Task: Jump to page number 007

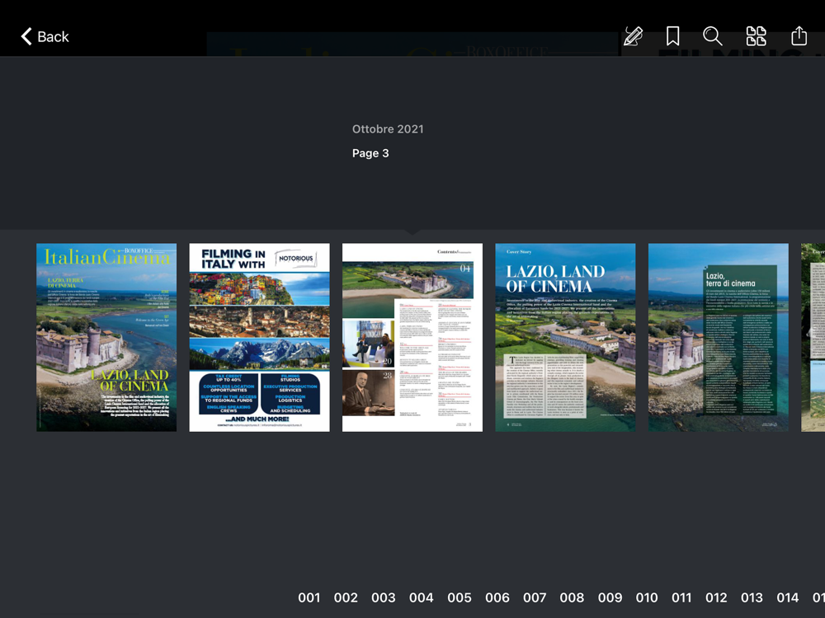Action: (535, 597)
